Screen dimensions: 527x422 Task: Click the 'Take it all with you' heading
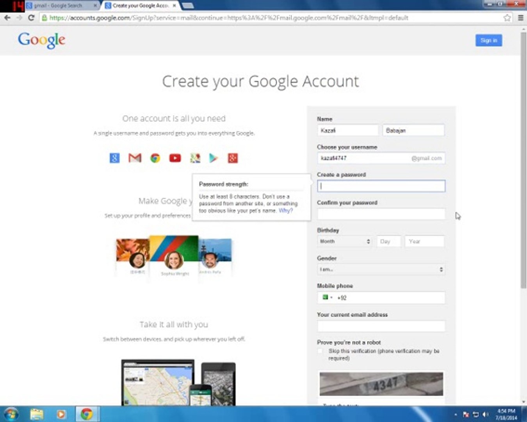click(x=174, y=324)
